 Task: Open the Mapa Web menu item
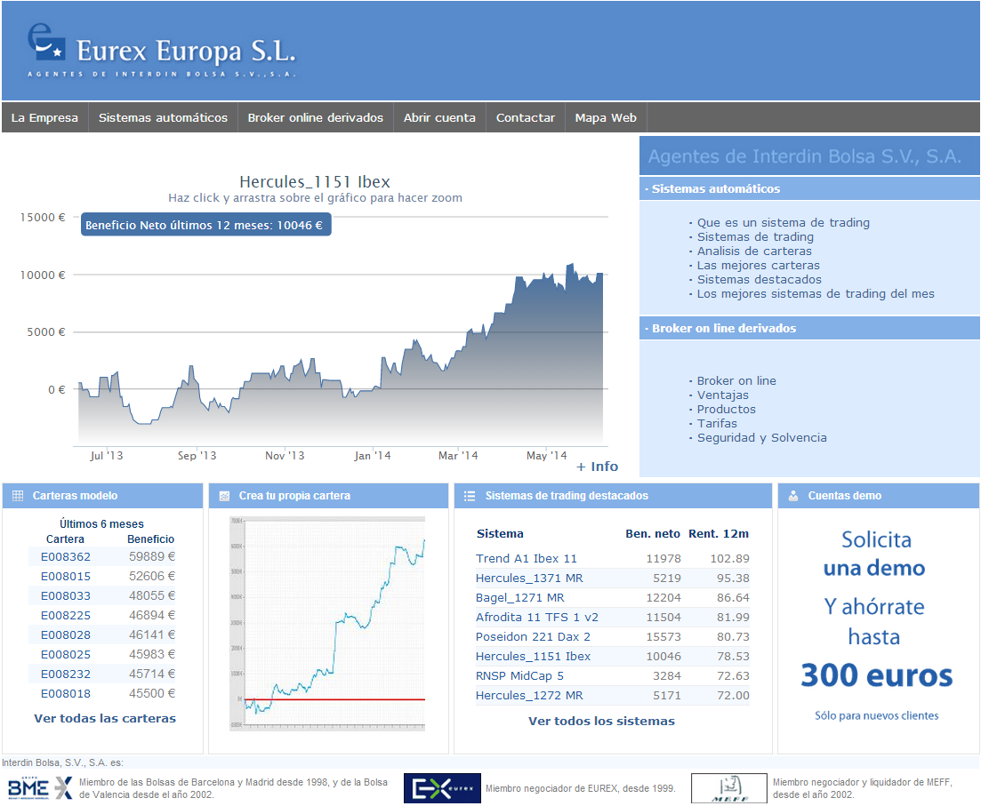[606, 117]
